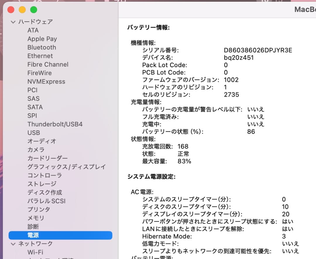Screen dimensions: 316x259
Task: Collapse the ハードウェア section
Action: 13,22
